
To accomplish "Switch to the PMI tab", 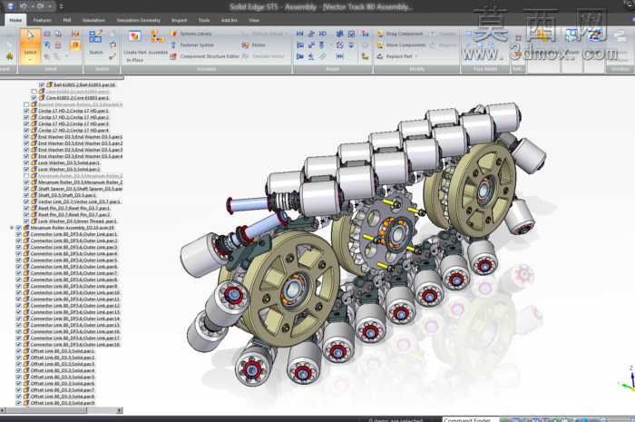I will [x=67, y=20].
